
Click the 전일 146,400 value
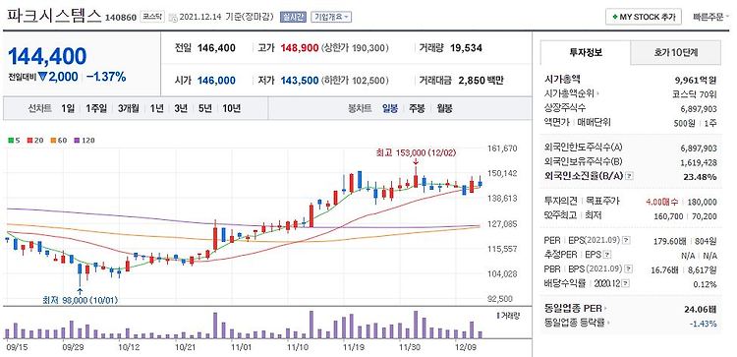coord(216,48)
